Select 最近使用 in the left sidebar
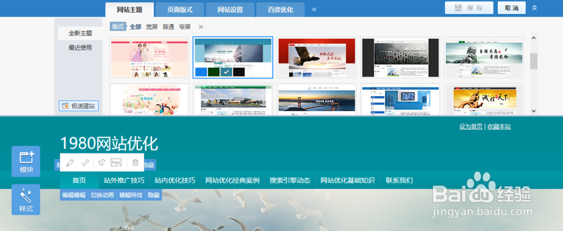This screenshot has height=231, width=563. pos(81,48)
